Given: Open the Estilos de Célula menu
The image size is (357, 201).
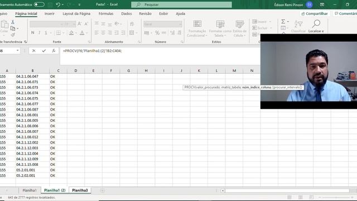Looking at the screenshot, I should (240, 28).
